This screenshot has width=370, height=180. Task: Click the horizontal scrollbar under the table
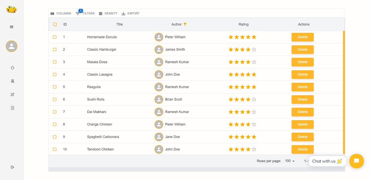click(x=197, y=170)
